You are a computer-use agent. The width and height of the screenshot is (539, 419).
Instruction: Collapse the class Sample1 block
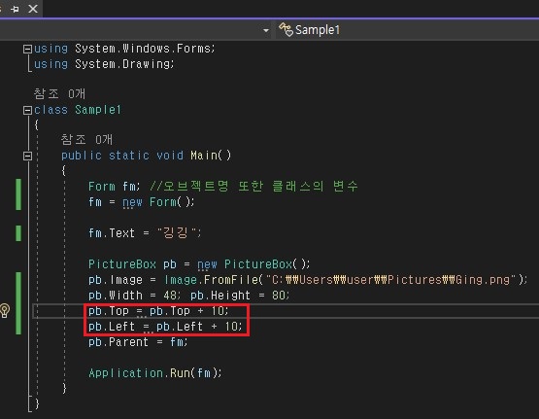click(x=27, y=110)
